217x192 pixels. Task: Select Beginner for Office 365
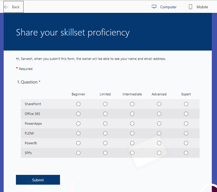click(x=78, y=114)
